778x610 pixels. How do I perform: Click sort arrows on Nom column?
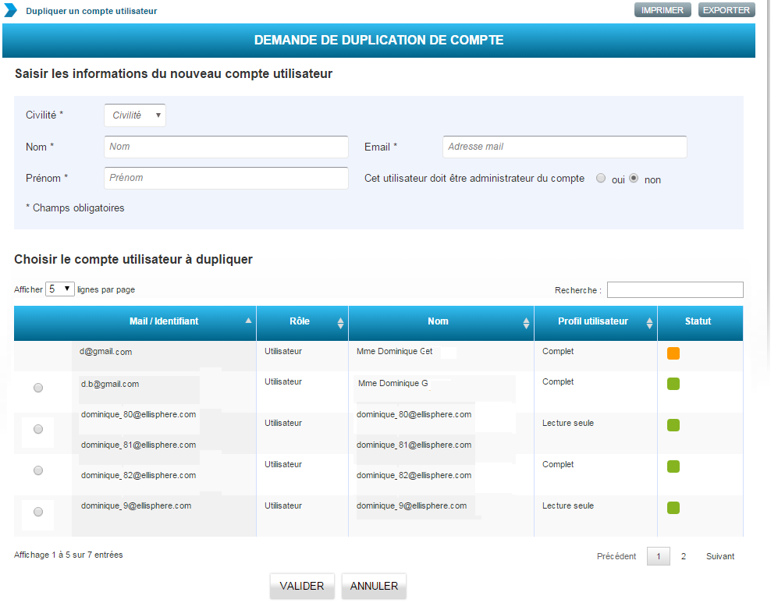(x=526, y=323)
